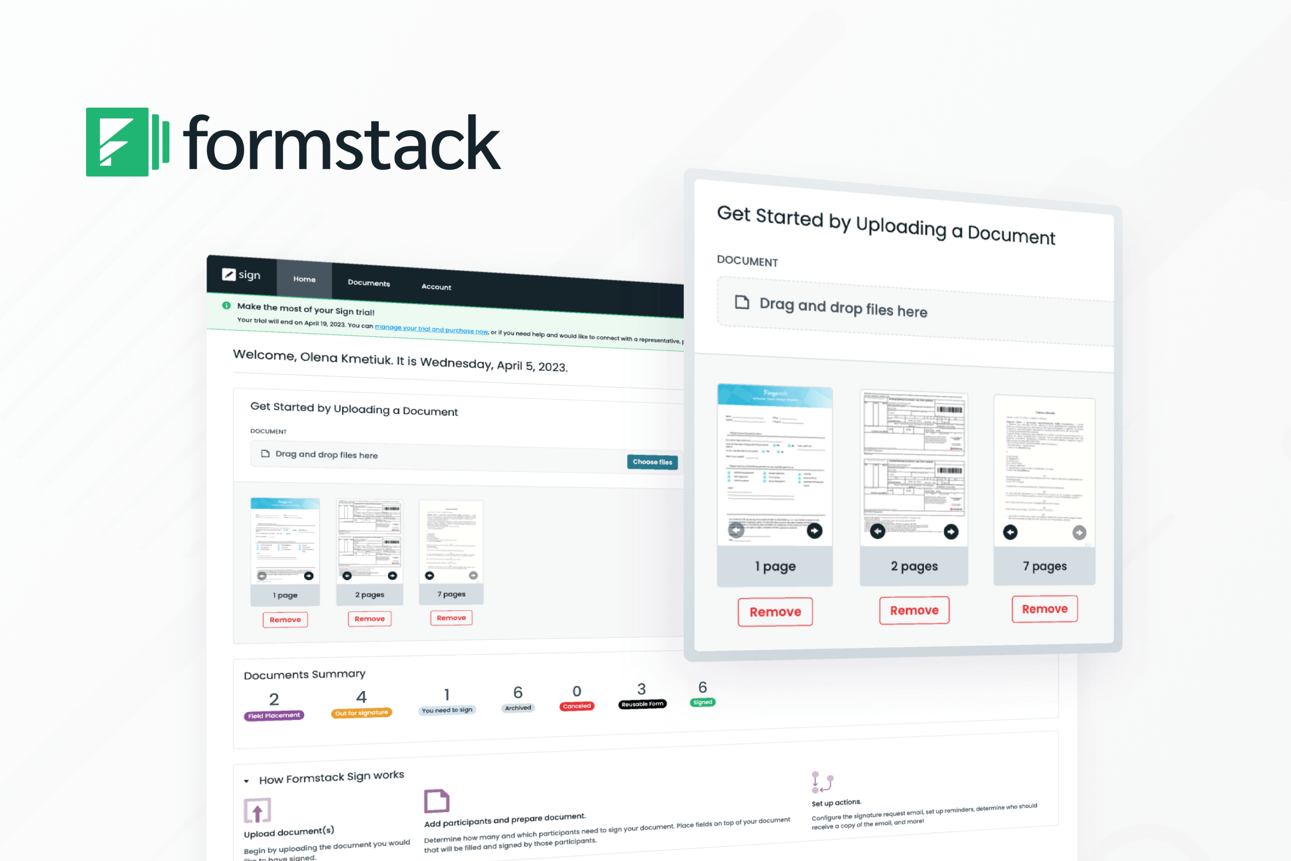Image resolution: width=1291 pixels, height=861 pixels.
Task: Click next arrow on large 7 pages thumbnail
Action: pos(1079,533)
